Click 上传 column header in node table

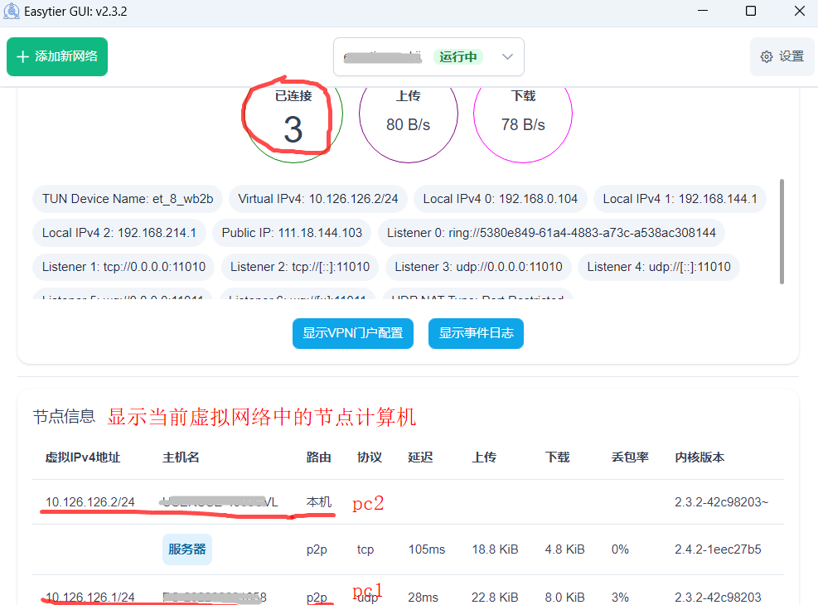point(484,457)
